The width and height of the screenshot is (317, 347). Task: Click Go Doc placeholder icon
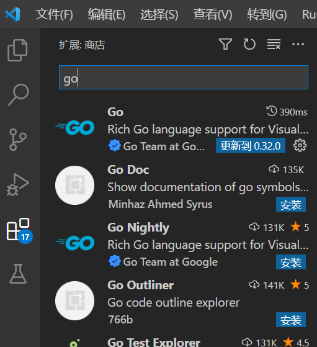pyautogui.click(x=75, y=185)
